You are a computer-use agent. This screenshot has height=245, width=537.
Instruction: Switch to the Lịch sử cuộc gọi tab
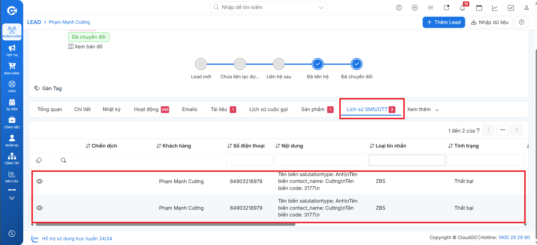(x=268, y=109)
